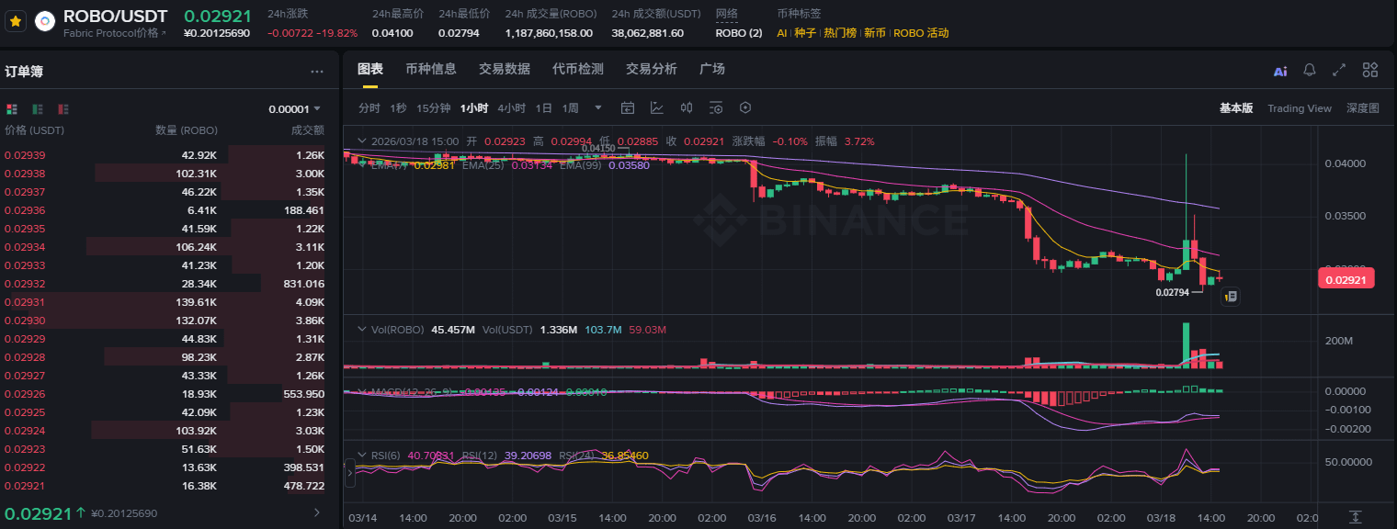Switch to the 交易分析 tab
1397x529 pixels.
tap(651, 69)
